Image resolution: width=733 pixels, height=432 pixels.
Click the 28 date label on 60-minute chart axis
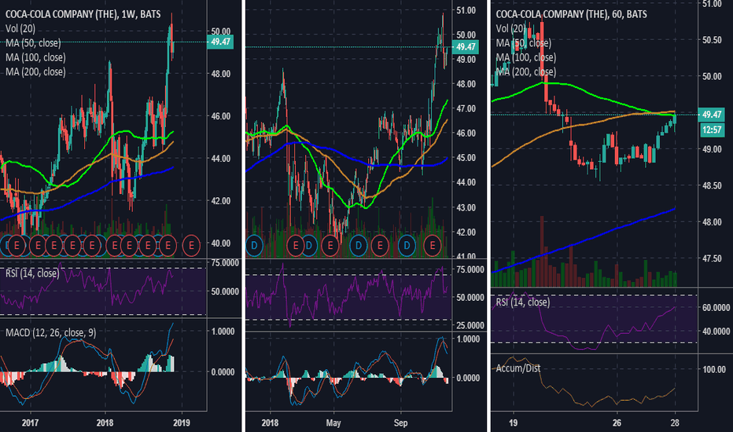tap(675, 423)
